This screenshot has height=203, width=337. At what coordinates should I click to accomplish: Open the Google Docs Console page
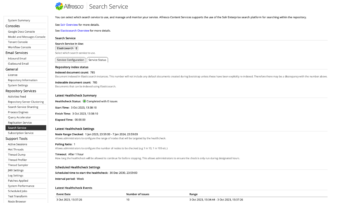[x=21, y=32]
